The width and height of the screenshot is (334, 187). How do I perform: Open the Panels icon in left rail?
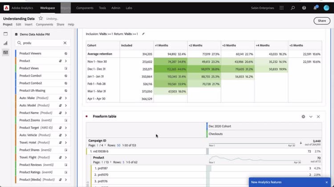click(5, 34)
